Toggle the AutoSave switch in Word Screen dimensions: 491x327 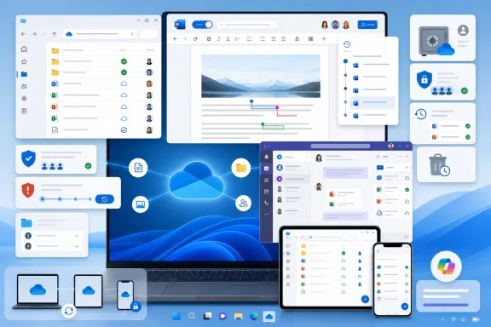(202, 25)
